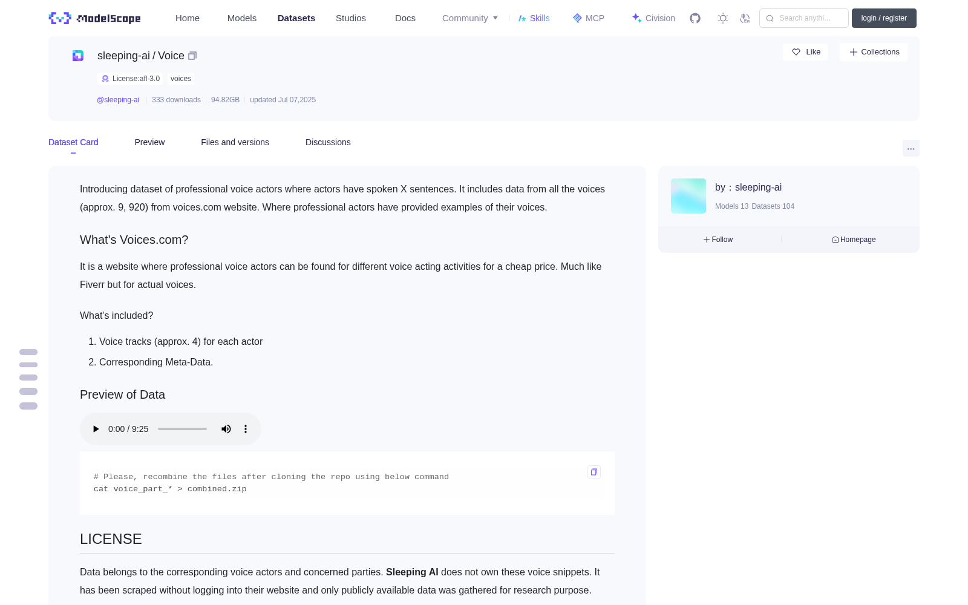Switch to the Dataset Card tab
Viewport: 968px width, 605px height.
click(x=73, y=142)
